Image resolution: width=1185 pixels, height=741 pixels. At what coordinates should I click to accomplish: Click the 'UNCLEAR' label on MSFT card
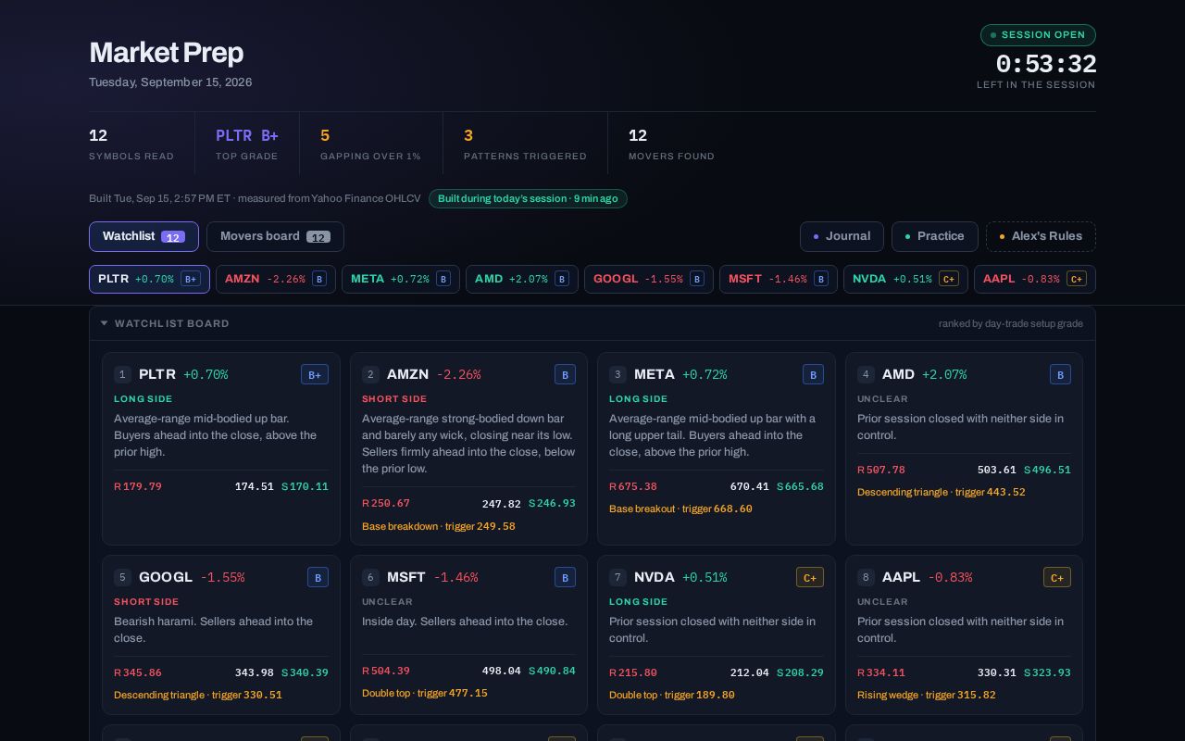tap(388, 601)
